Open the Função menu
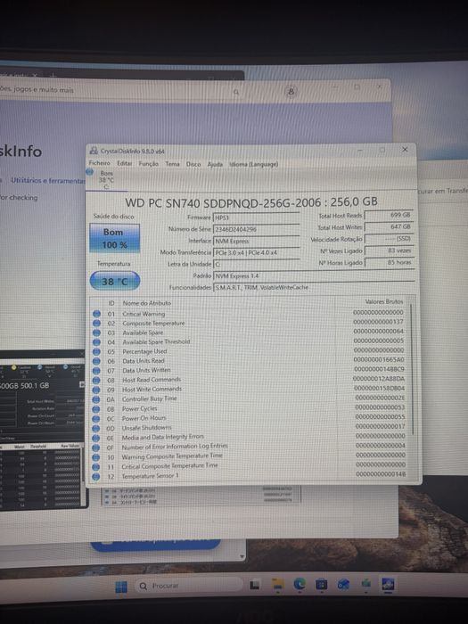Image resolution: width=468 pixels, height=624 pixels. 149,164
